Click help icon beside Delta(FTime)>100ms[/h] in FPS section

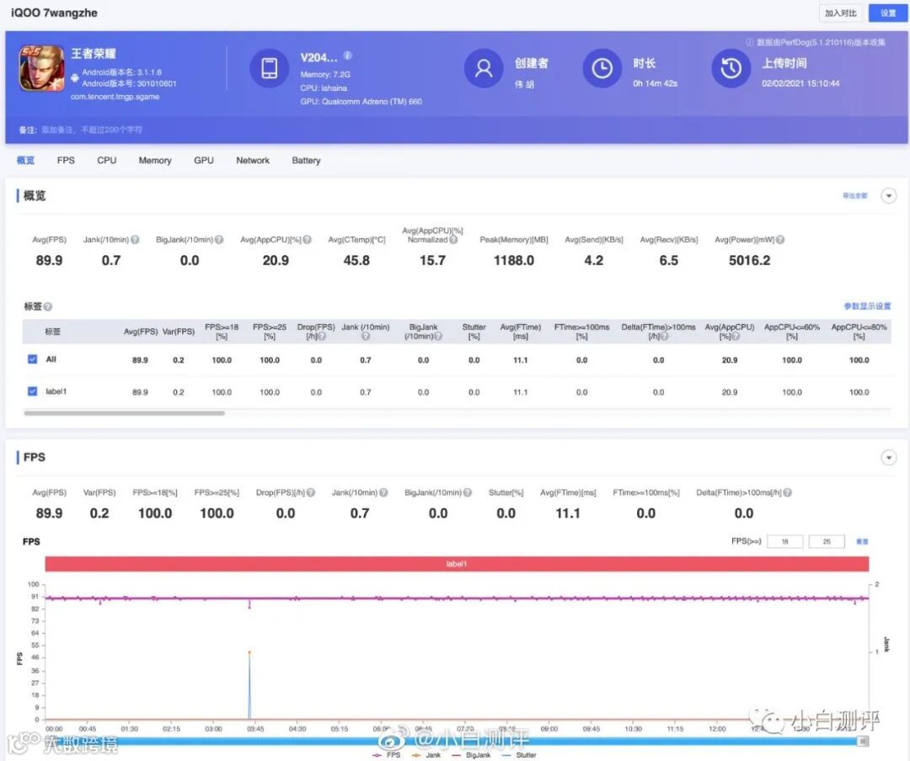788,492
